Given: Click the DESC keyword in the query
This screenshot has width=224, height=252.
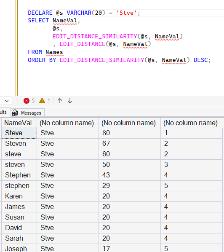Looking at the screenshot, I should click(x=201, y=60).
